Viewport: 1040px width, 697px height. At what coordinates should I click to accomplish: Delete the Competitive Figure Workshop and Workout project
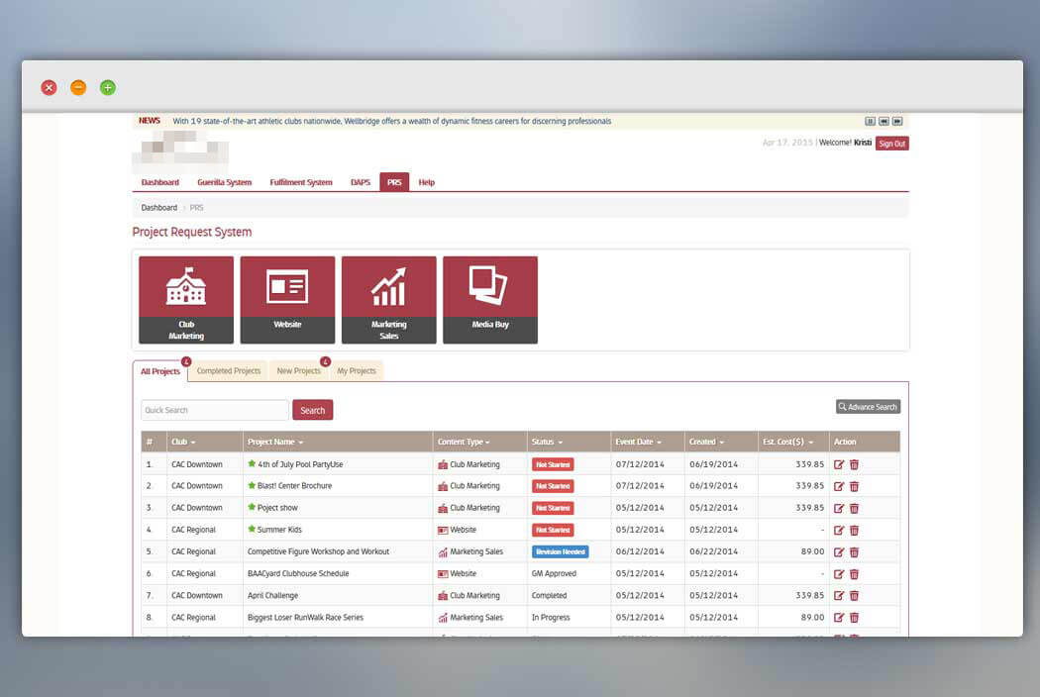tap(854, 552)
